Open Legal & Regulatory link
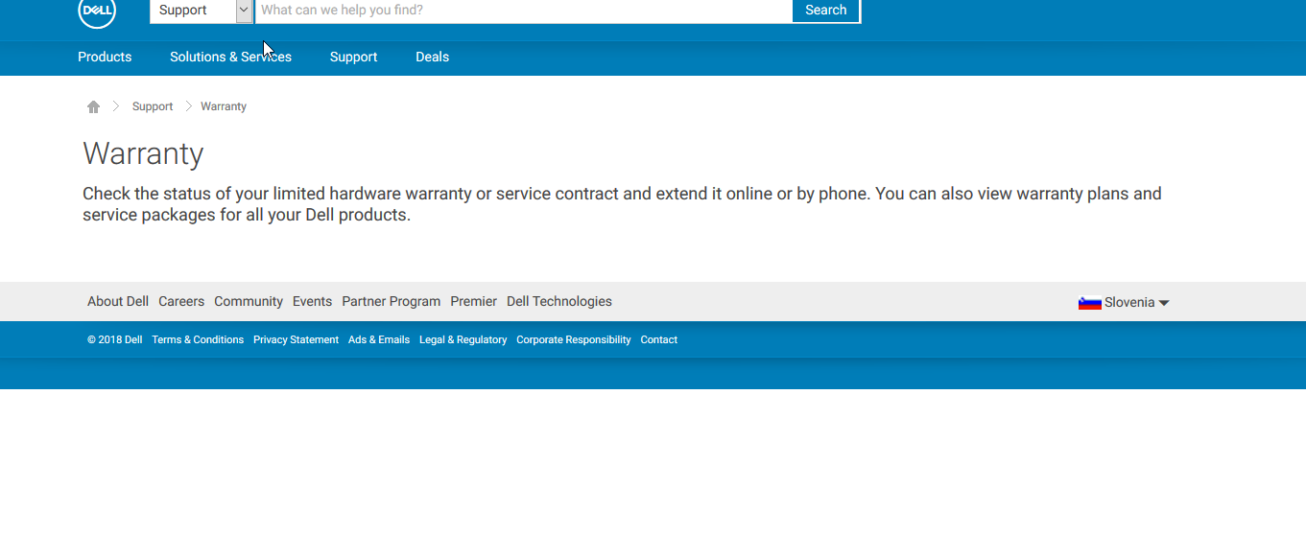 (463, 339)
